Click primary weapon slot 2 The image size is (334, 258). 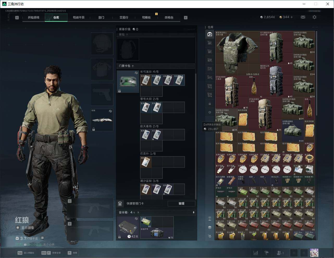pyautogui.click(x=90, y=231)
